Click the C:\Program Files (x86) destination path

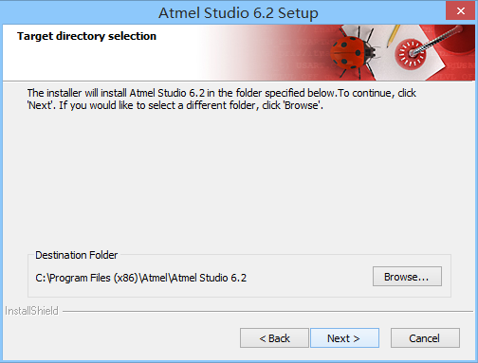141,278
